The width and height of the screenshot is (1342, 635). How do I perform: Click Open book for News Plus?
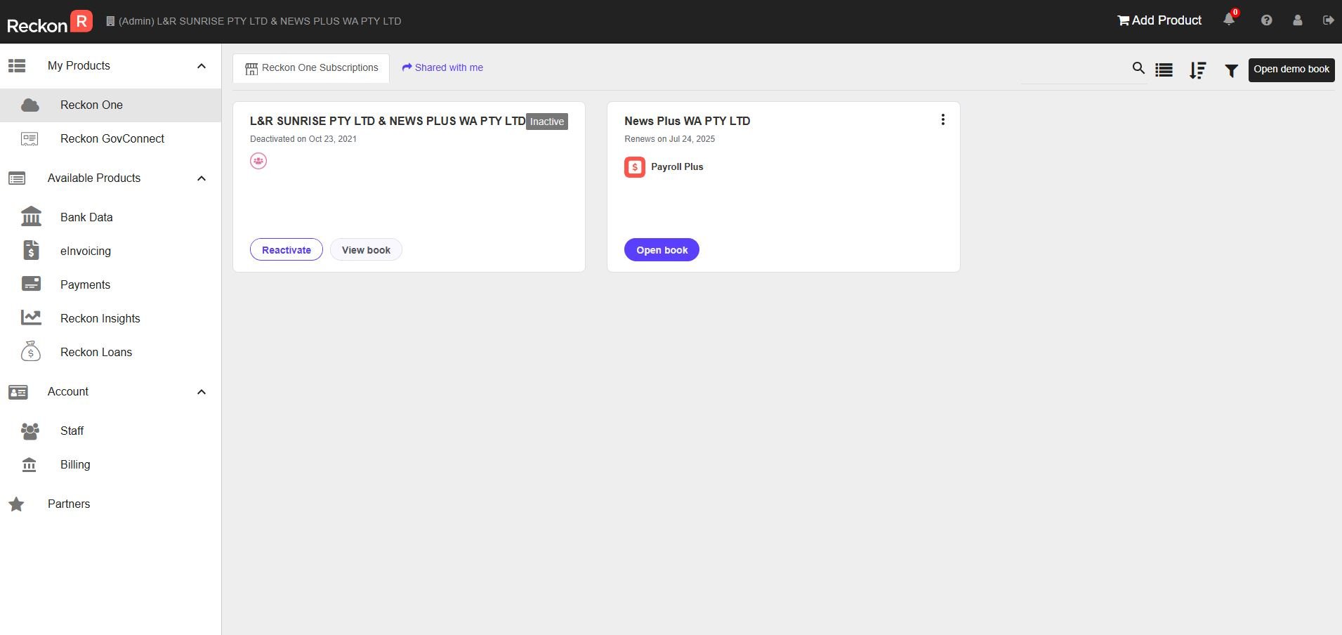662,250
